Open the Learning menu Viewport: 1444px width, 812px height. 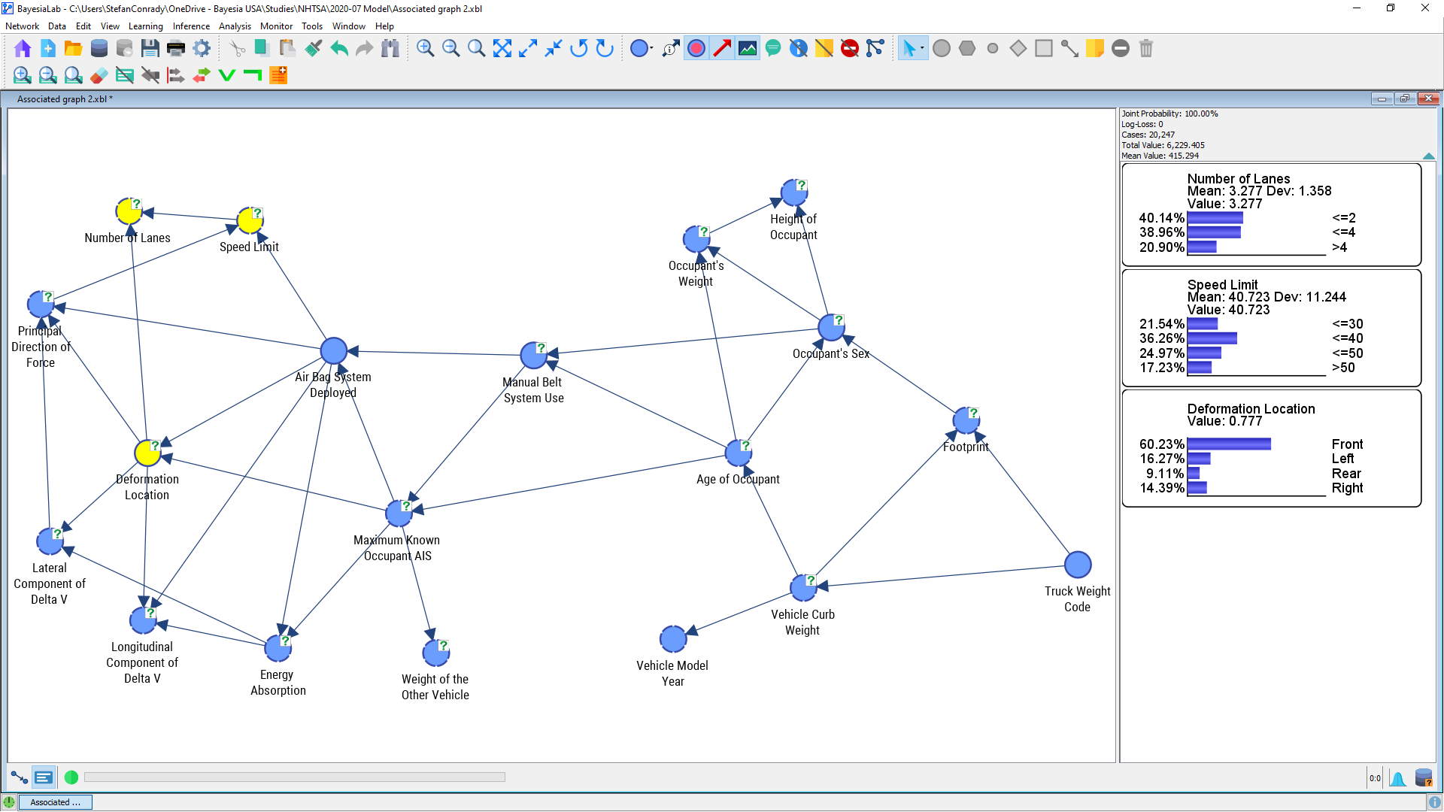pos(145,26)
